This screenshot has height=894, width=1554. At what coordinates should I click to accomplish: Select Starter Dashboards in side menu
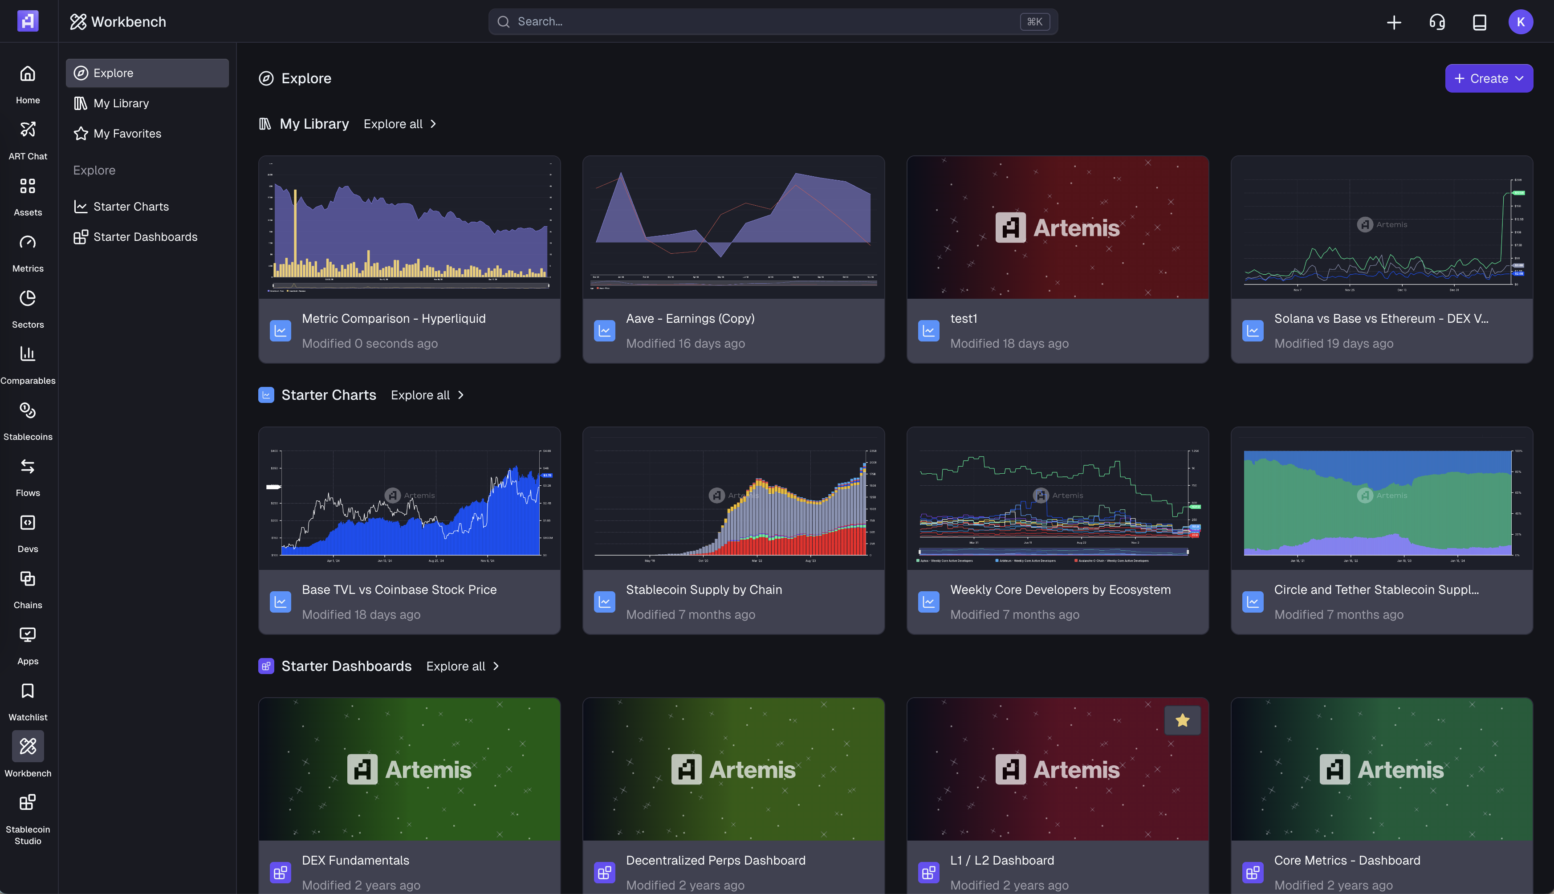pyautogui.click(x=145, y=236)
